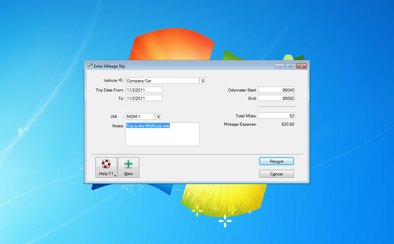394x244 pixels.
Task: Click the Cancel button
Action: (x=277, y=174)
